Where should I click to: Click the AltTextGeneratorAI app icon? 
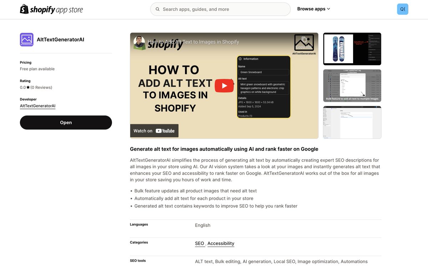(27, 40)
